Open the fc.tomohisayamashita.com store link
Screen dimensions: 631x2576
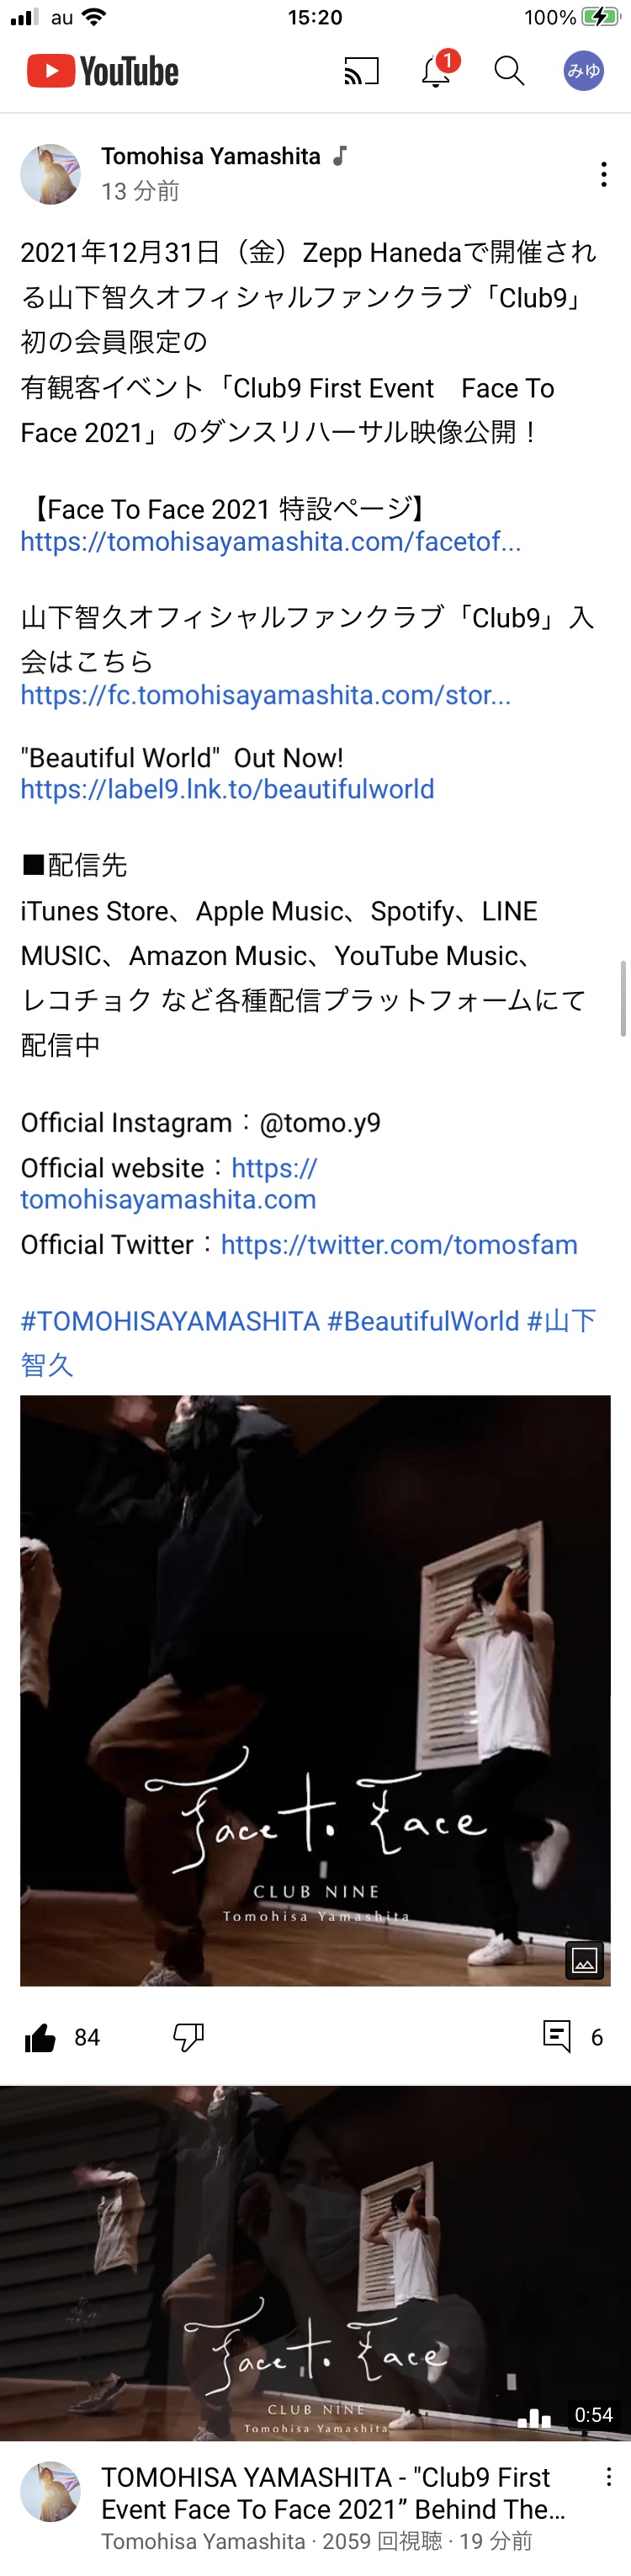[266, 695]
